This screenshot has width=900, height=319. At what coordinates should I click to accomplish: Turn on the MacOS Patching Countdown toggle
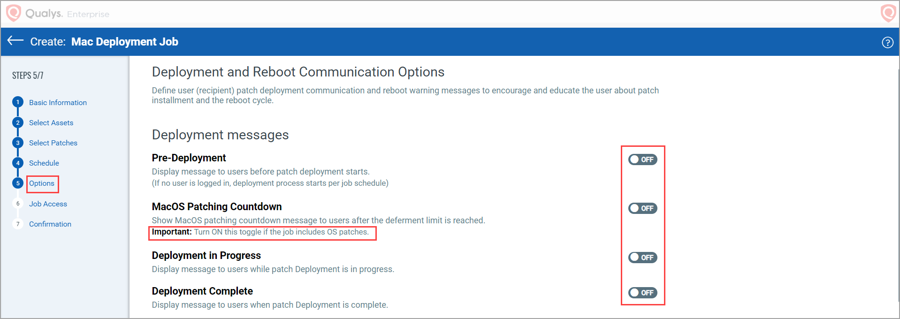642,208
